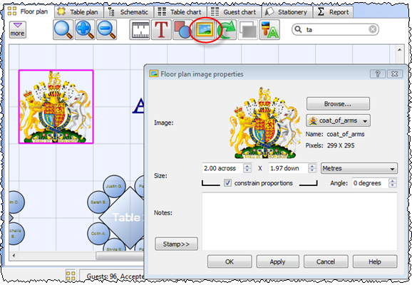The width and height of the screenshot is (412, 285).
Task: Open the fonts and colours icon
Action: 269,30
